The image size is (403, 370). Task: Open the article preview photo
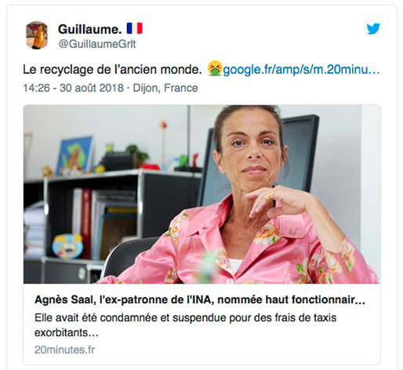tap(201, 194)
